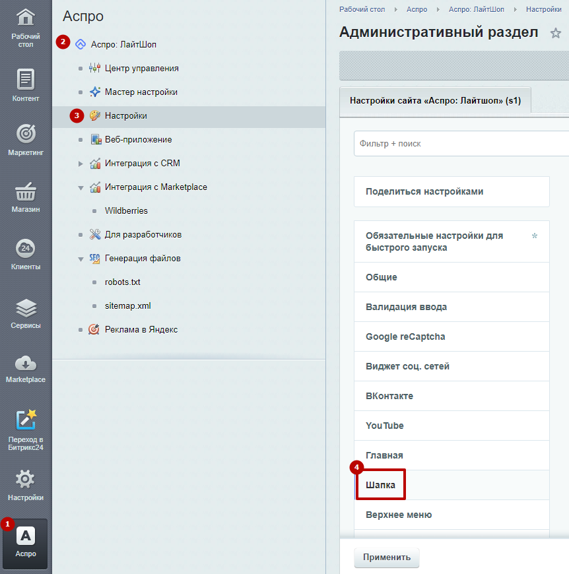Open the ВКонтакте settings section
The image size is (569, 574).
pos(452,396)
